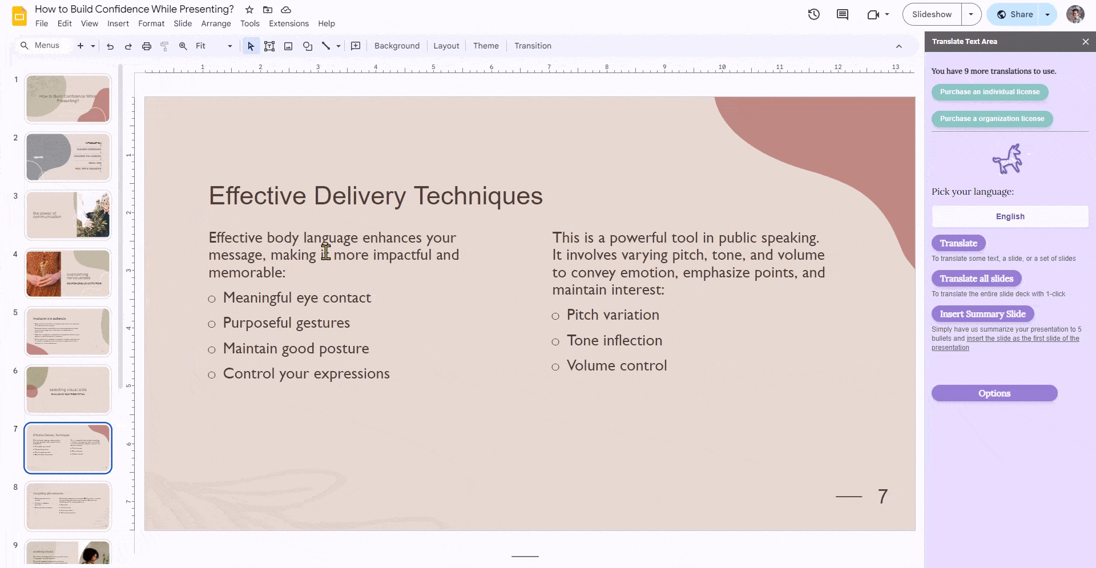1096x568 pixels.
Task: Click the Undo icon
Action: pyautogui.click(x=110, y=46)
